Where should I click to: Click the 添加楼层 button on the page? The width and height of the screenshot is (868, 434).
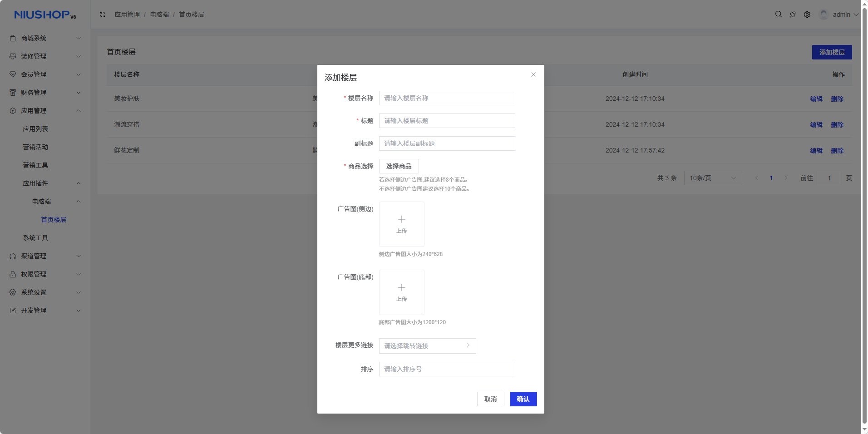coord(832,52)
